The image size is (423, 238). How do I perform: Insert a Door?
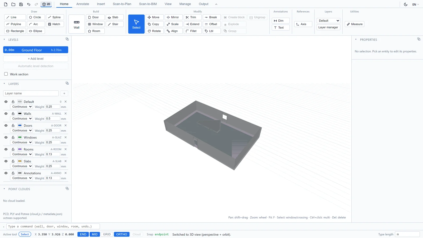95,17
